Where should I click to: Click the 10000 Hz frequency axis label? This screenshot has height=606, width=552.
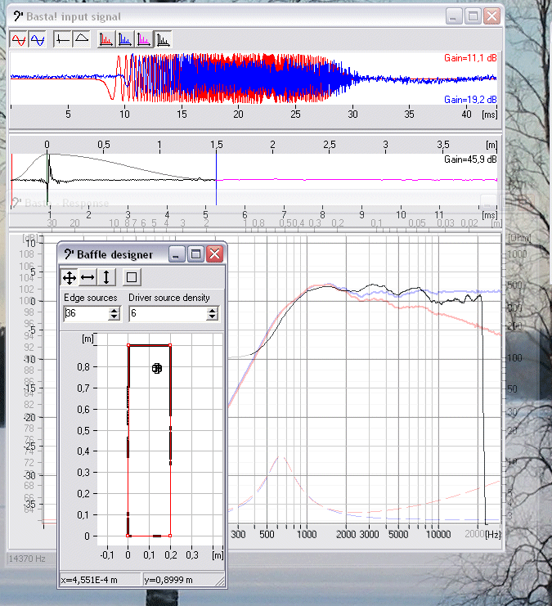coord(438,534)
